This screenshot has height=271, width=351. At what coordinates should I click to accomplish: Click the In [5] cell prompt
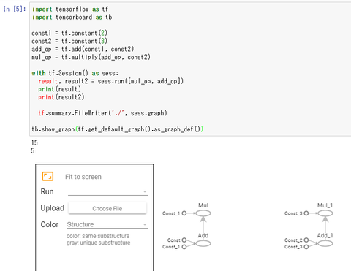pyautogui.click(x=15, y=9)
